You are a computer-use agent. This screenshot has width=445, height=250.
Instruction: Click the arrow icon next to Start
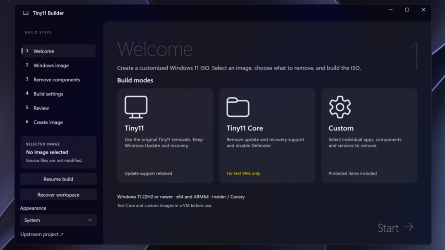pos(409,227)
